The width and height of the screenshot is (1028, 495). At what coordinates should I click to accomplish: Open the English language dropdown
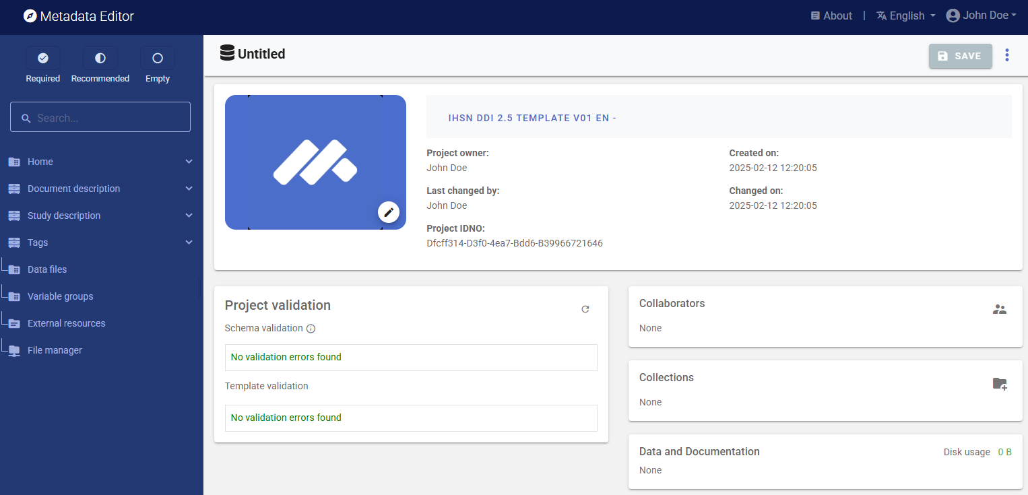pyautogui.click(x=906, y=16)
